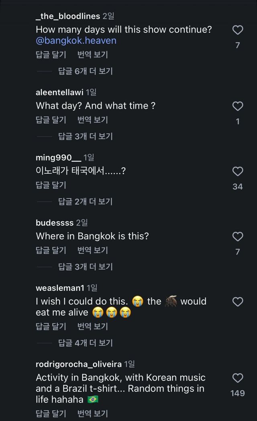Like the comment by _the_bloodlines
Viewport: 257px width, 421px height.
tap(238, 30)
